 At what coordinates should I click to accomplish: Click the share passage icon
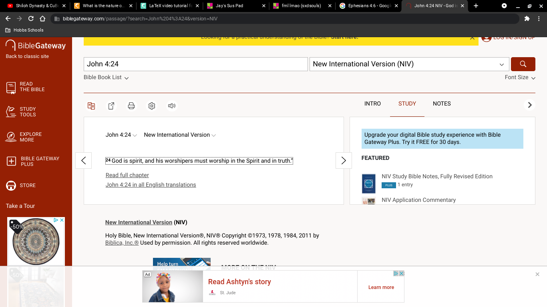[x=111, y=106]
